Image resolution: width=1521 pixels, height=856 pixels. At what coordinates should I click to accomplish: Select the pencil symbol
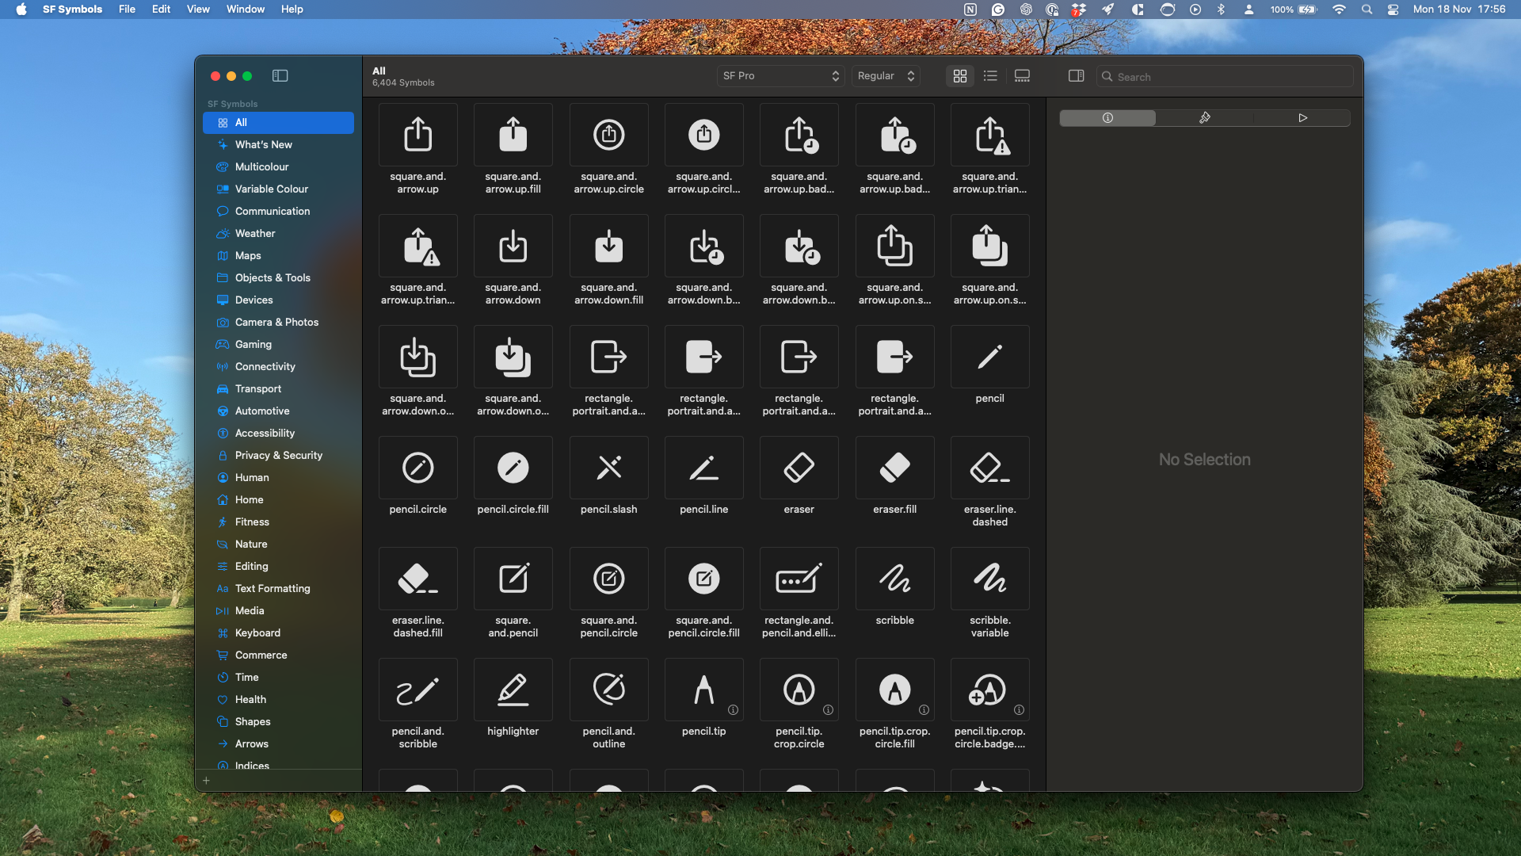[989, 357]
